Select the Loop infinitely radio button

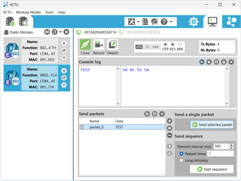coord(181,160)
